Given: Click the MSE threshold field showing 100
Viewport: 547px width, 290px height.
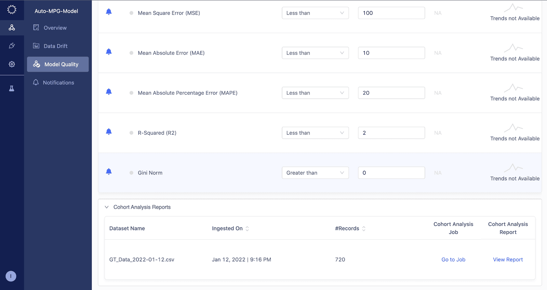Looking at the screenshot, I should point(391,13).
